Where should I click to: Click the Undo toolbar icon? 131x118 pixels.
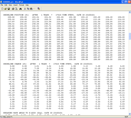(34, 9)
